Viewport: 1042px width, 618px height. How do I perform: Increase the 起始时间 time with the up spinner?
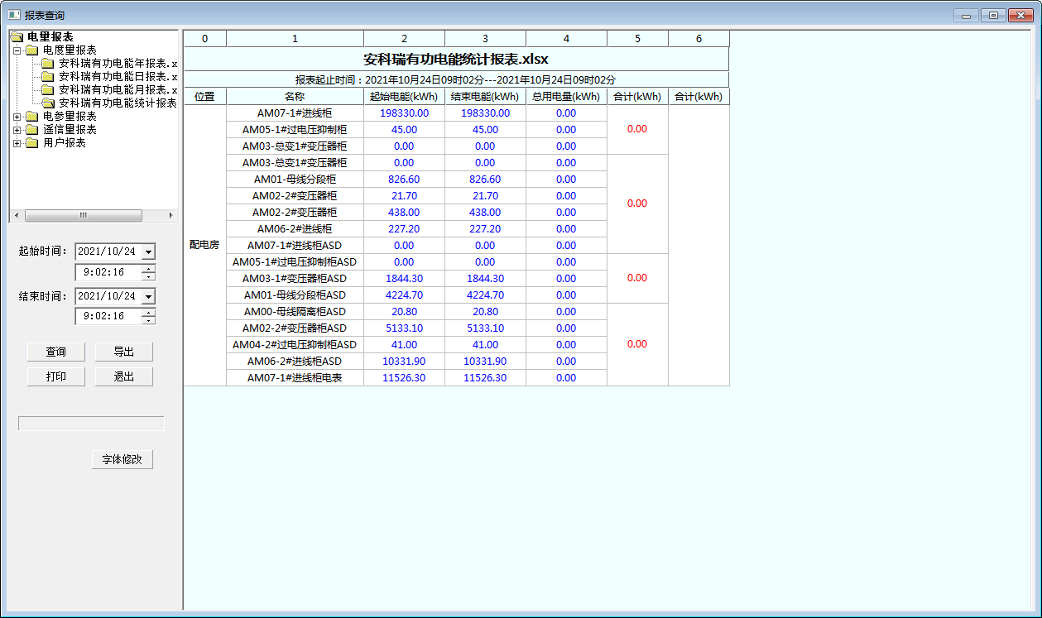[148, 268]
